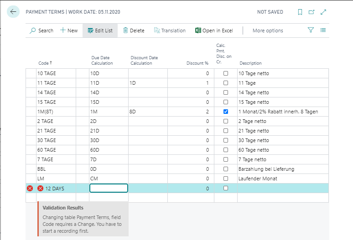
Task: Open the filter pane funnel icon
Action: 311,30
